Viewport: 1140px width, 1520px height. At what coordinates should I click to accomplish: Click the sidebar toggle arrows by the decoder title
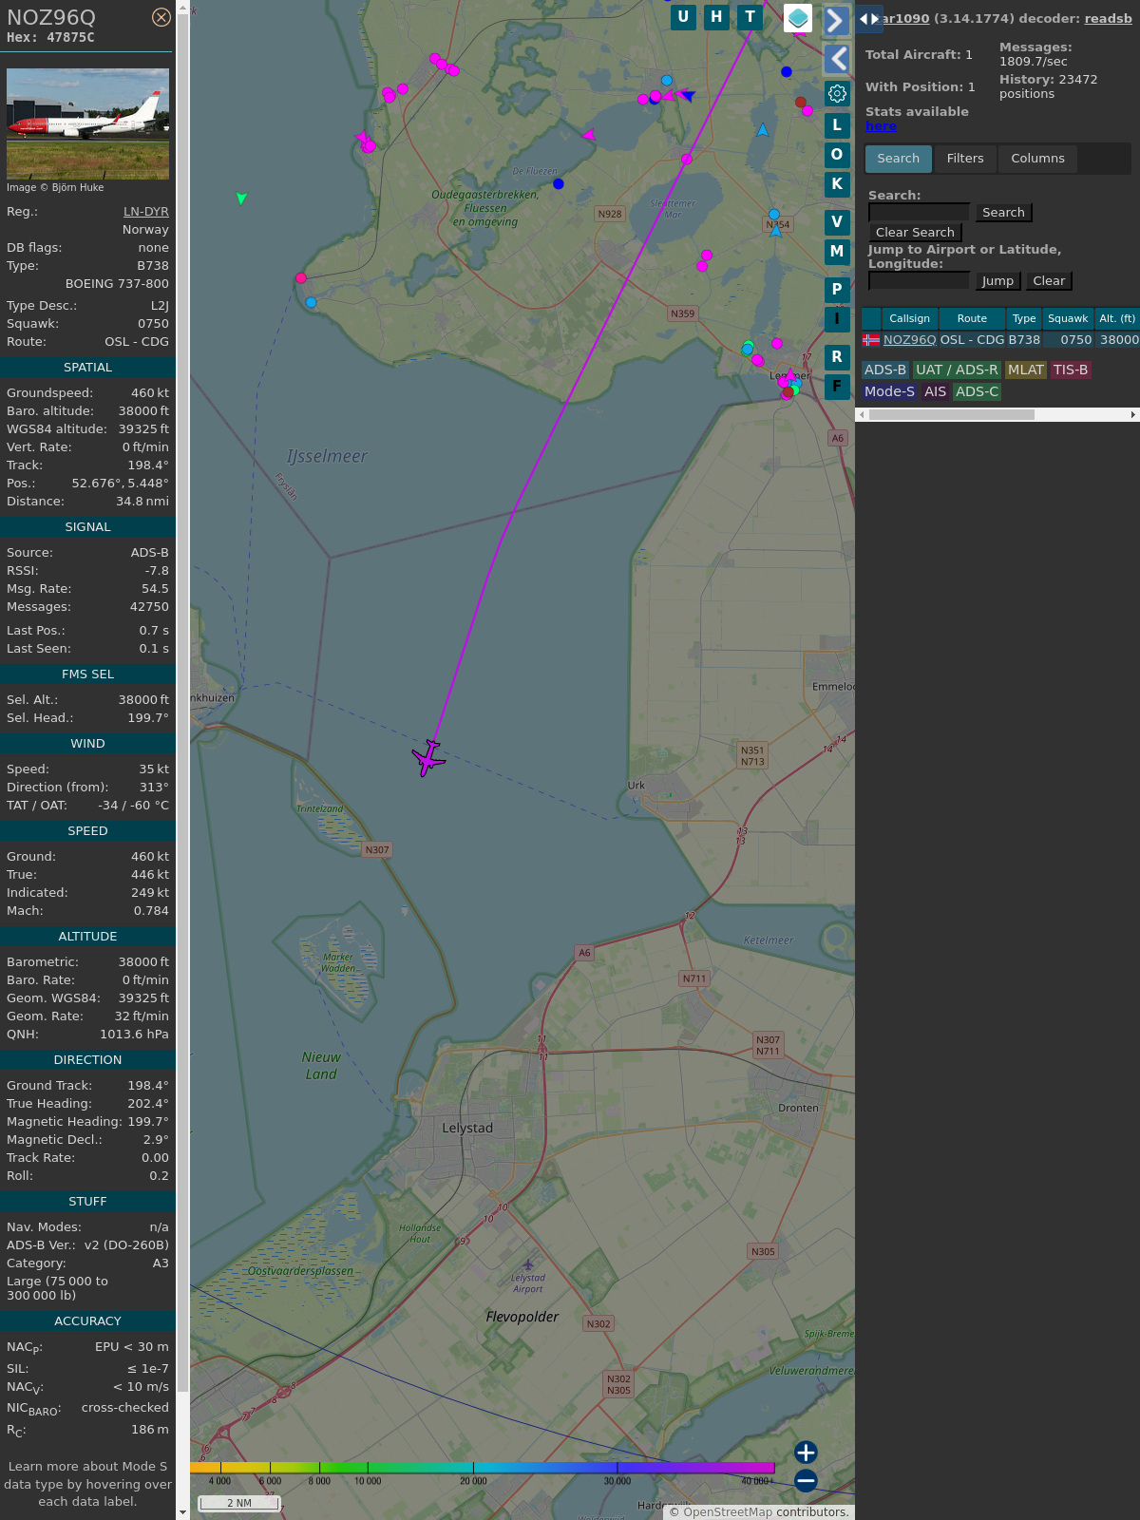[x=868, y=19]
